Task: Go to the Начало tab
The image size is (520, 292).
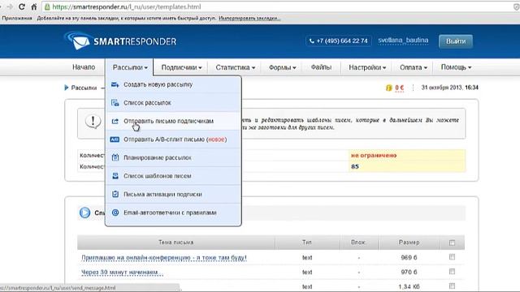Action: (84, 67)
